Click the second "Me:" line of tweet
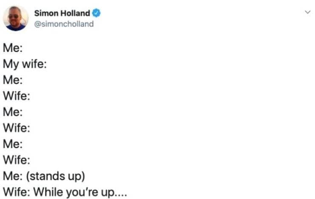The width and height of the screenshot is (315, 199). point(13,80)
